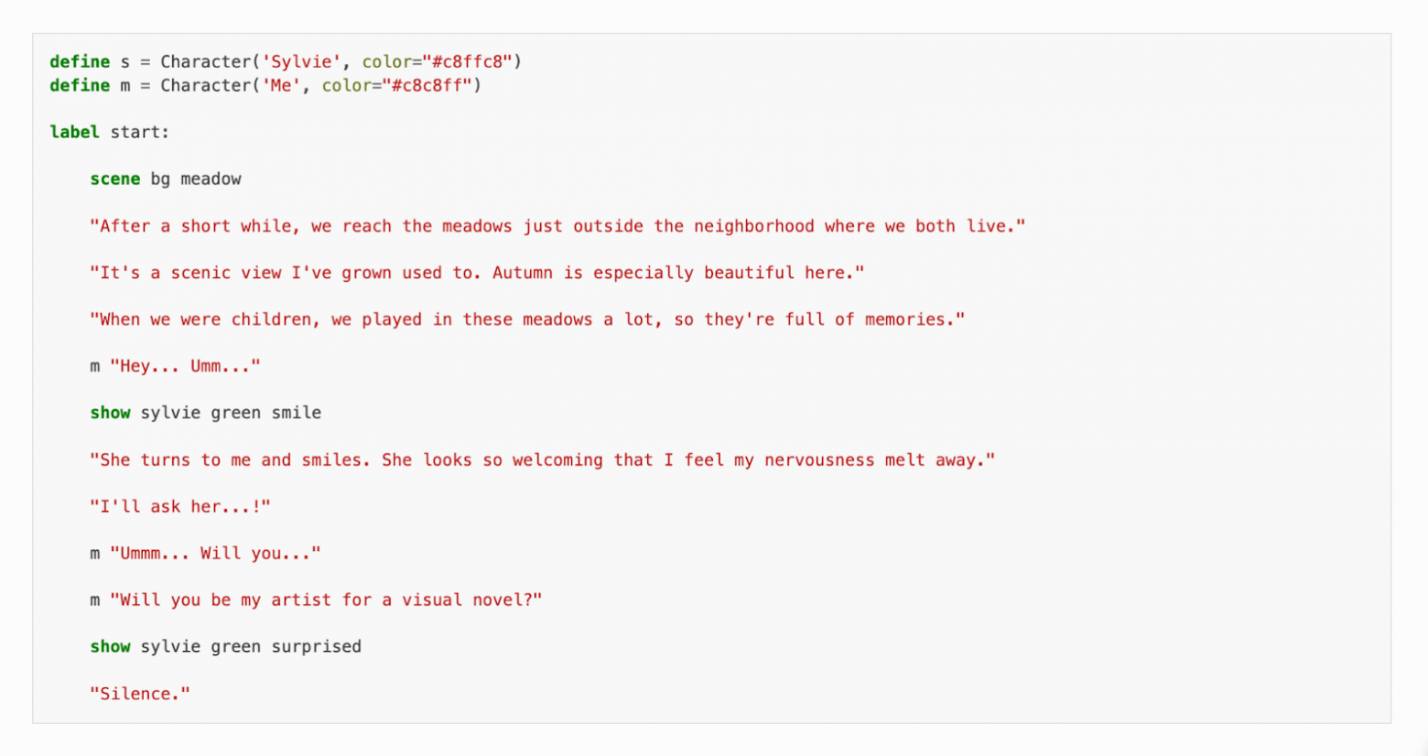Click the "It's a scenic view" line

click(x=477, y=273)
